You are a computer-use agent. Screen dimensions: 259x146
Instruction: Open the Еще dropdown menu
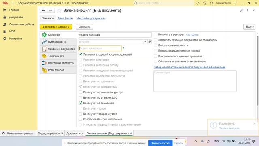(x=249, y=26)
